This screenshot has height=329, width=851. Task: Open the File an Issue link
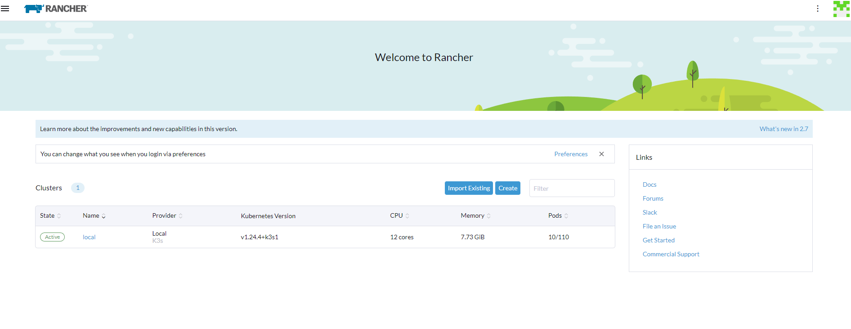point(659,226)
